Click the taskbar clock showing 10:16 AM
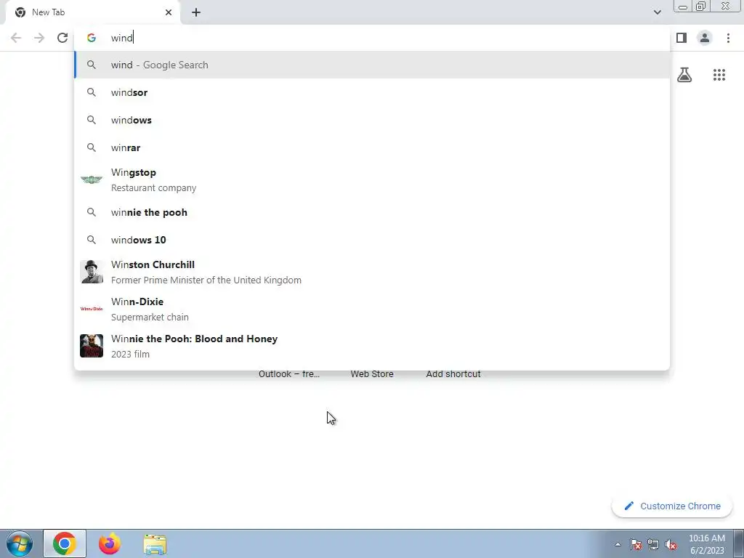The height and width of the screenshot is (558, 744). (x=706, y=544)
